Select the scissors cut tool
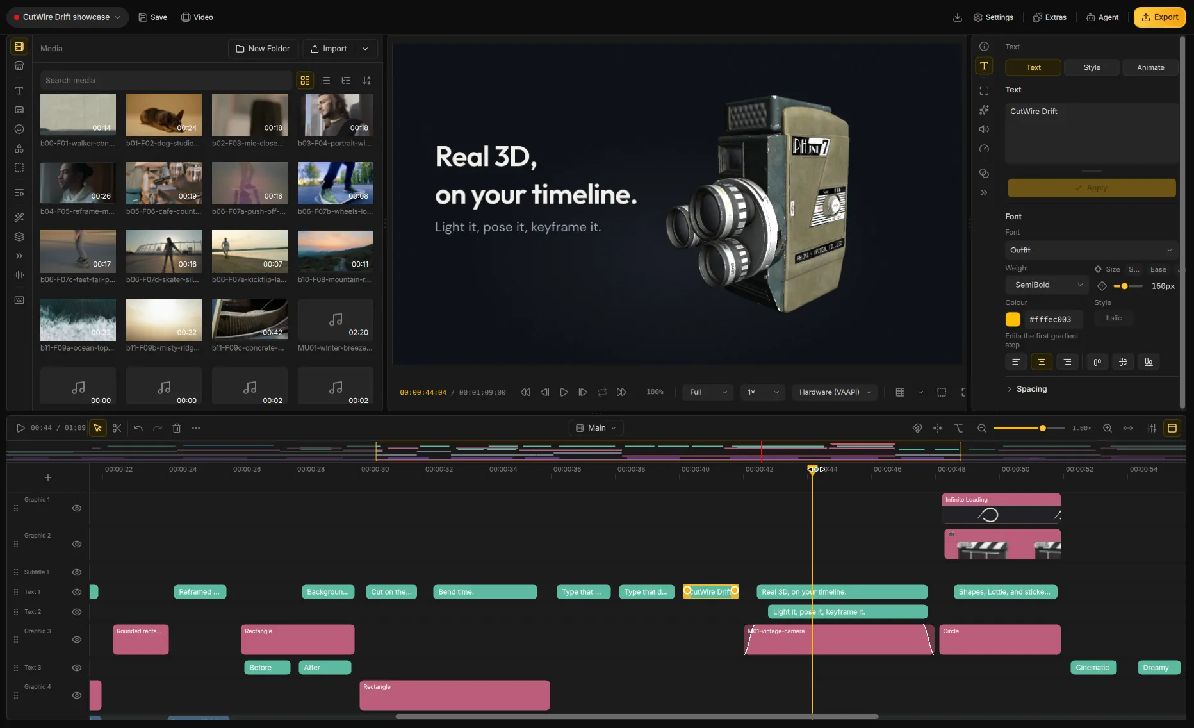The image size is (1194, 728). coord(117,428)
